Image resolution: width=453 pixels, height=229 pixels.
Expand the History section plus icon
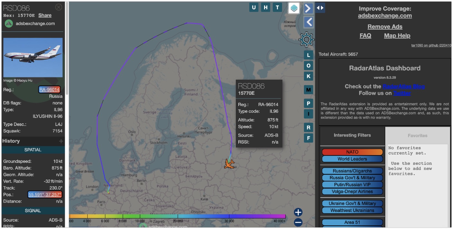(61, 141)
